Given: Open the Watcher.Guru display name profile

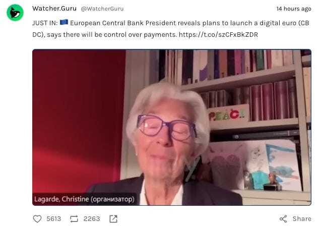Looking at the screenshot, I should (54, 9).
